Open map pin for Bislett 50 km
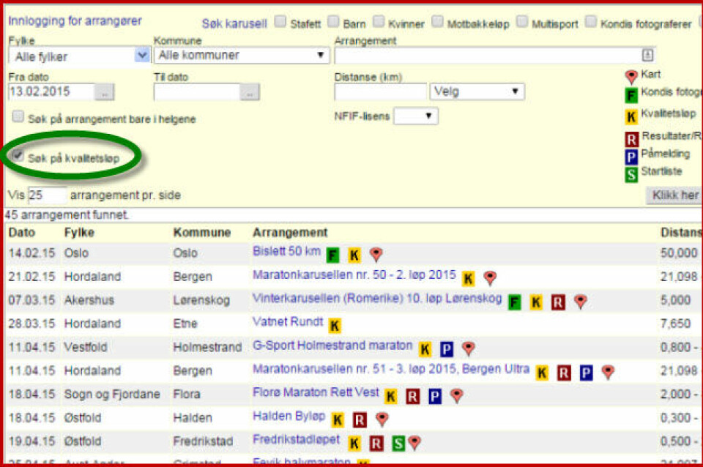 376,255
